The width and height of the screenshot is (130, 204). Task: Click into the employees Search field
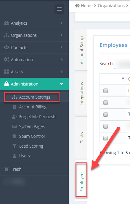[x=122, y=64]
